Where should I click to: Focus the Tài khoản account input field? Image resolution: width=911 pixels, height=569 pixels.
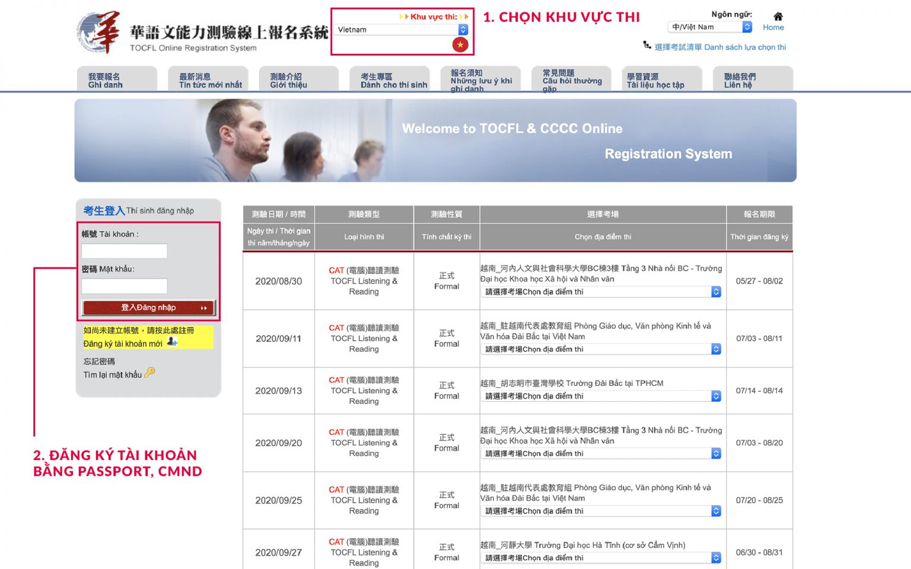click(125, 251)
